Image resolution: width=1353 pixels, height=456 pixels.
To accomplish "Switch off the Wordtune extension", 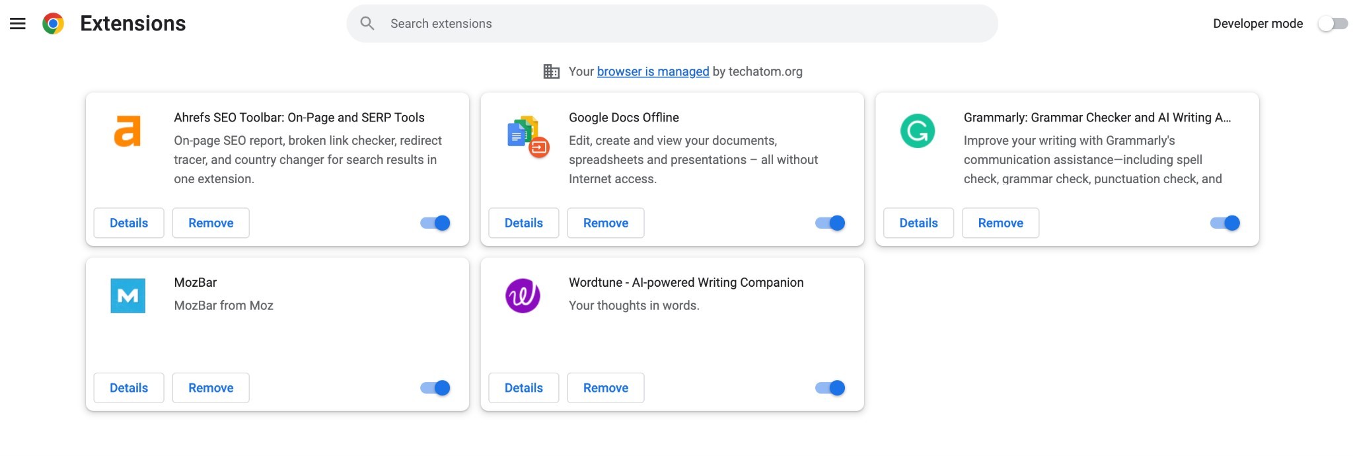I will 830,388.
